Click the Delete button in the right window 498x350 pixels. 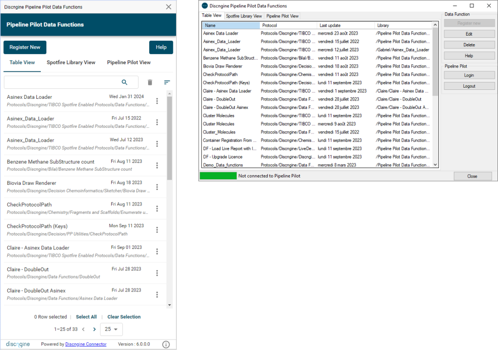pyautogui.click(x=469, y=45)
